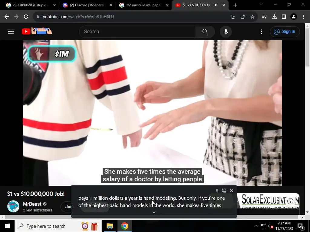Open Chrome media controls icon

264,17
